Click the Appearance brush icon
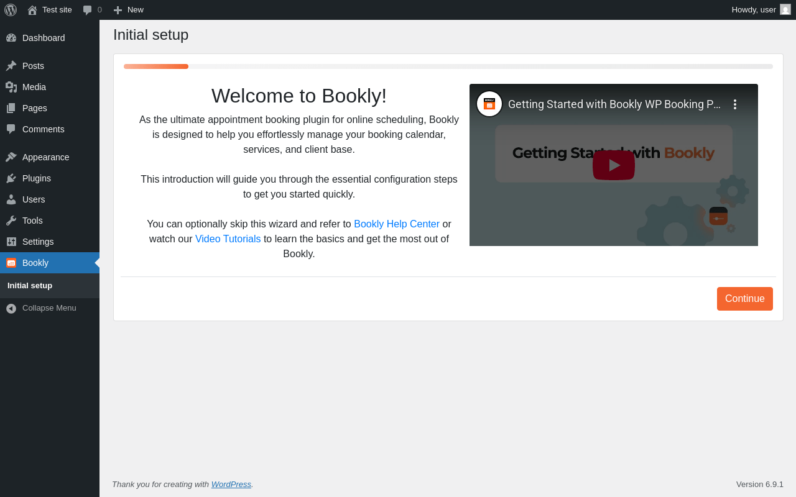Image resolution: width=796 pixels, height=497 pixels. [x=11, y=157]
